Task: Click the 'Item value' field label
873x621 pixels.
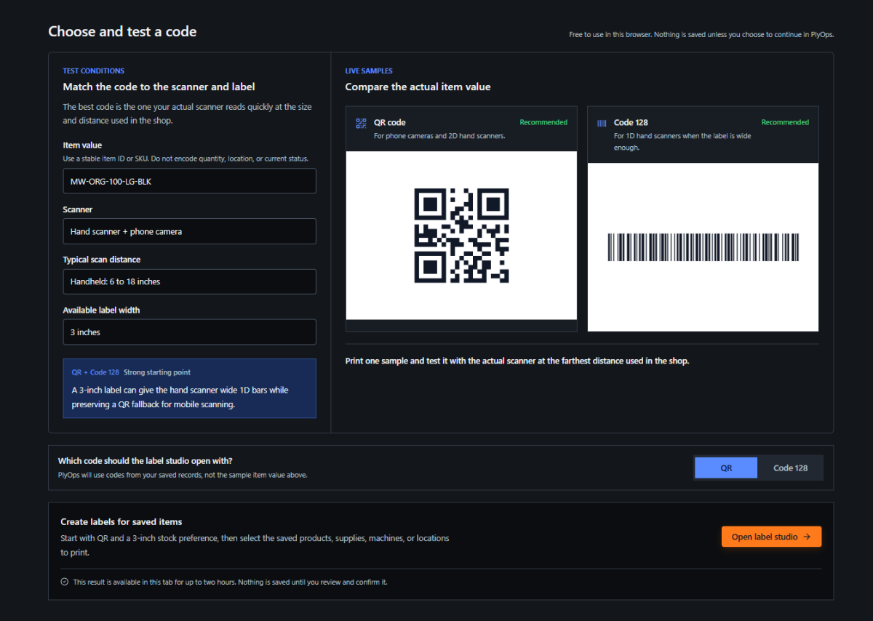Action: pyautogui.click(x=82, y=145)
